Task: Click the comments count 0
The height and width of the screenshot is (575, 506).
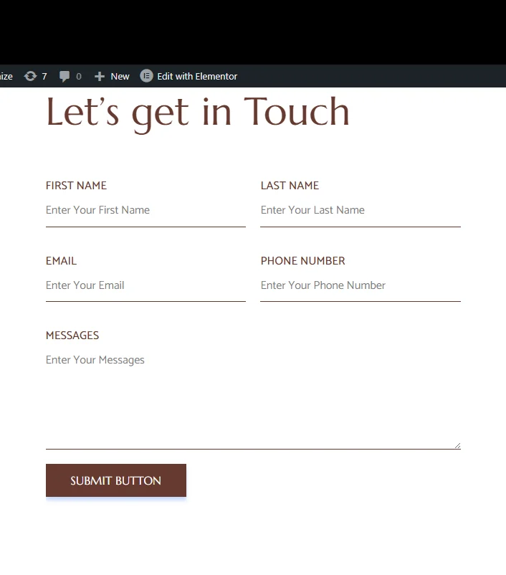Action: [78, 76]
